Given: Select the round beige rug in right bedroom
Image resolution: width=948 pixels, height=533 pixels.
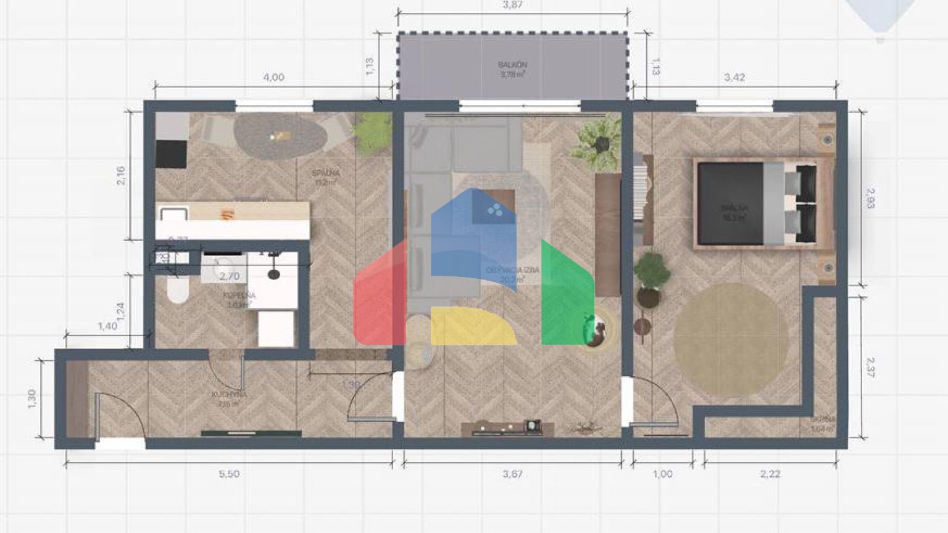Looking at the screenshot, I should 731,338.
